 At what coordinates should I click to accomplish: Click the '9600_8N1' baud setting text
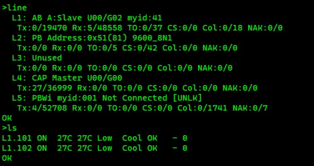click(152, 38)
